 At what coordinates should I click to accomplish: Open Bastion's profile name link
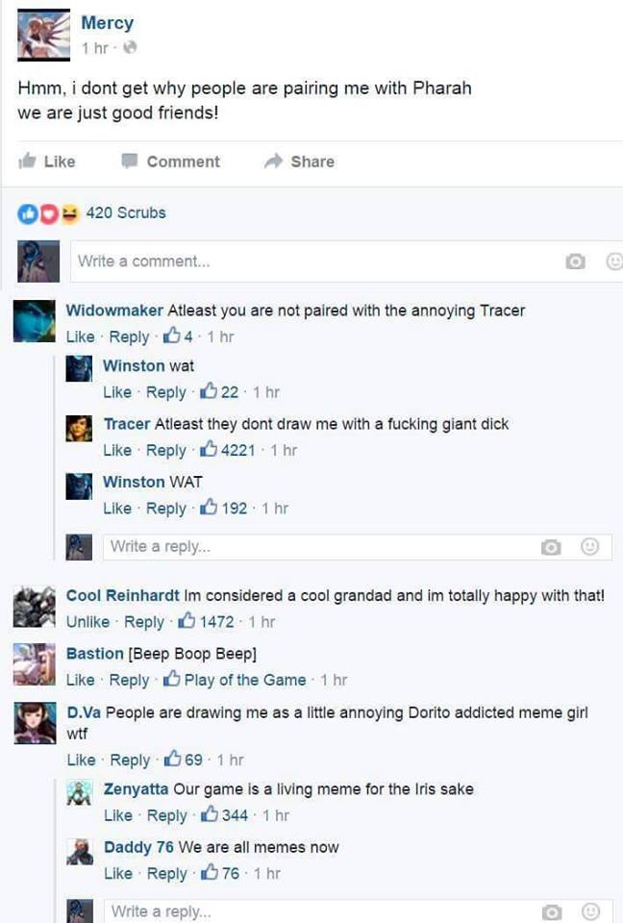coord(95,654)
